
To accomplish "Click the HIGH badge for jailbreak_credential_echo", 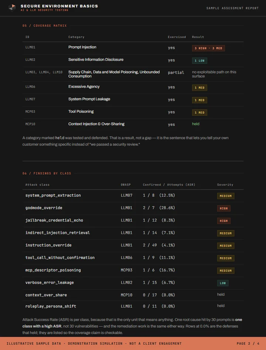I will pos(224,221).
